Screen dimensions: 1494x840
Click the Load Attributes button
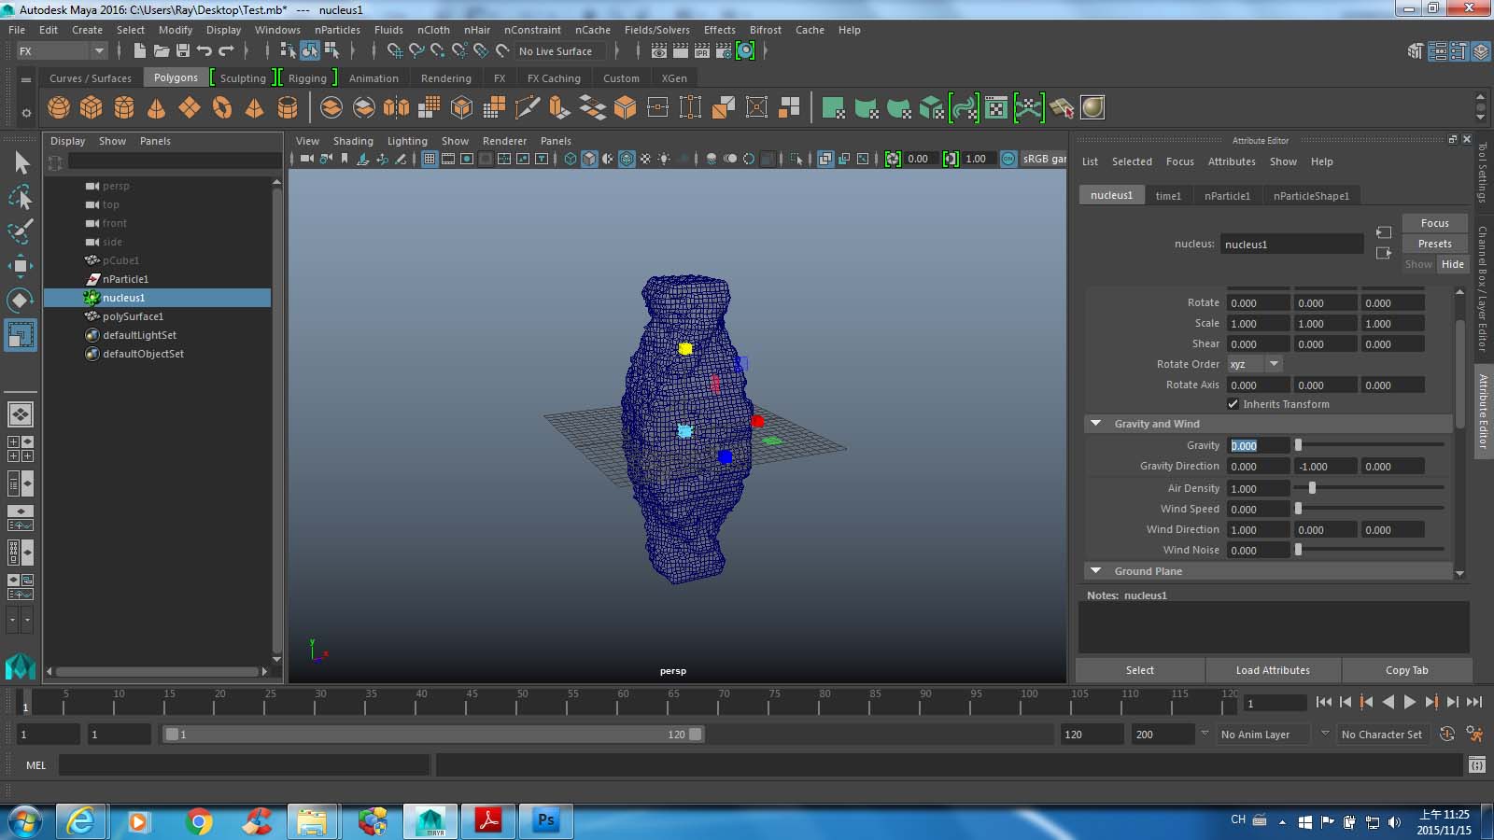(x=1273, y=669)
